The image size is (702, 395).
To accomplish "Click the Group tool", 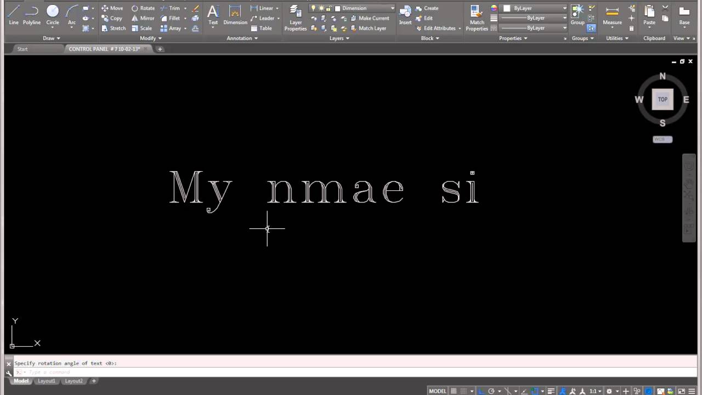I will click(578, 15).
